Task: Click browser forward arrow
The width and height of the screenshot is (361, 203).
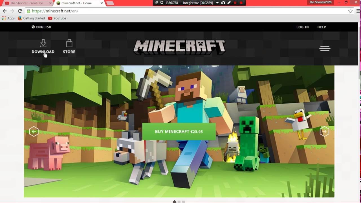Action: click(x=12, y=11)
